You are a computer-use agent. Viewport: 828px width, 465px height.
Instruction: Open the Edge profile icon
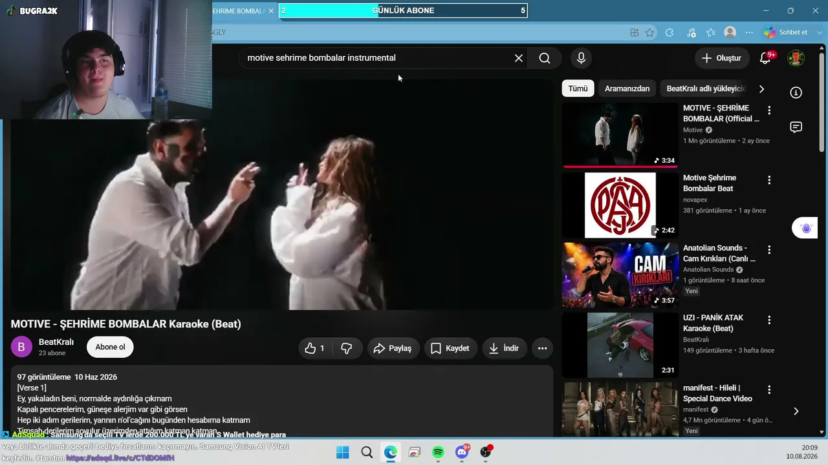(x=730, y=32)
